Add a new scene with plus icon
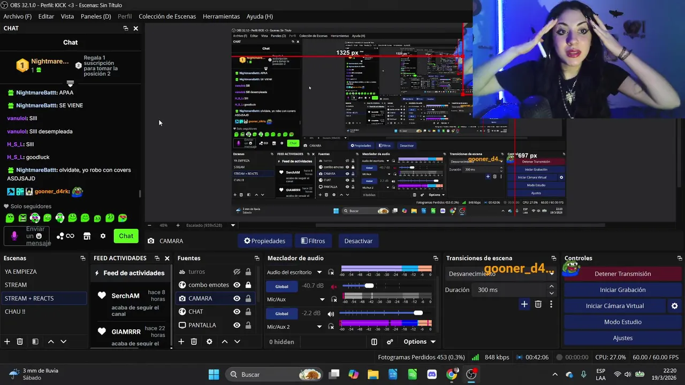 7,342
